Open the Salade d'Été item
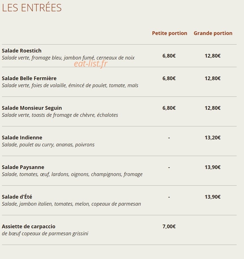 [x=17, y=197]
